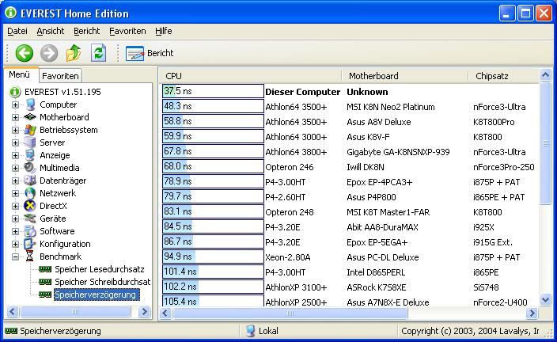Expand the DirectX tree node
Screen dimensions: 557x342
pyautogui.click(x=15, y=206)
